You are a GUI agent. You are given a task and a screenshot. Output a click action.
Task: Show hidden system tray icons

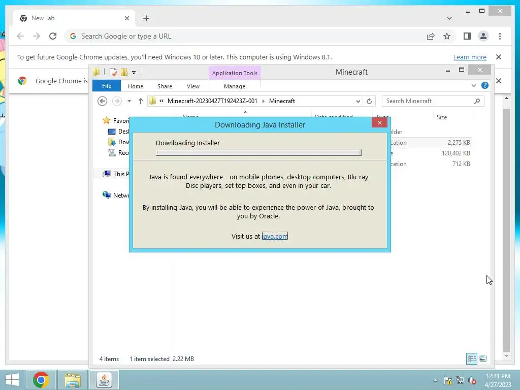click(435, 380)
